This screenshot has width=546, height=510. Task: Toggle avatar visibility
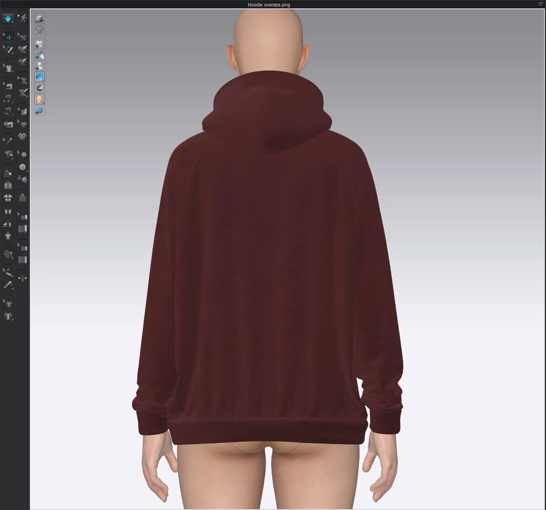pyautogui.click(x=39, y=66)
